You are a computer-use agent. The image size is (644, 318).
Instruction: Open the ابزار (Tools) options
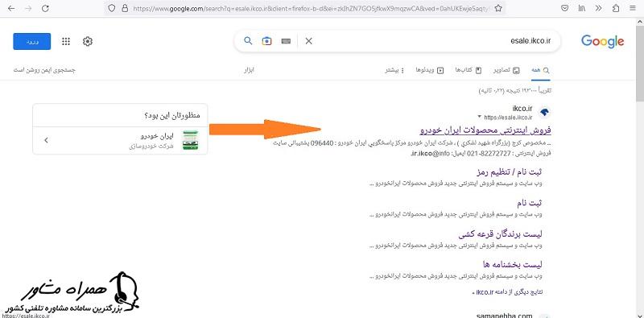click(x=250, y=70)
